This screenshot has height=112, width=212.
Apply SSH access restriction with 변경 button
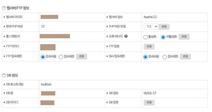185,57
